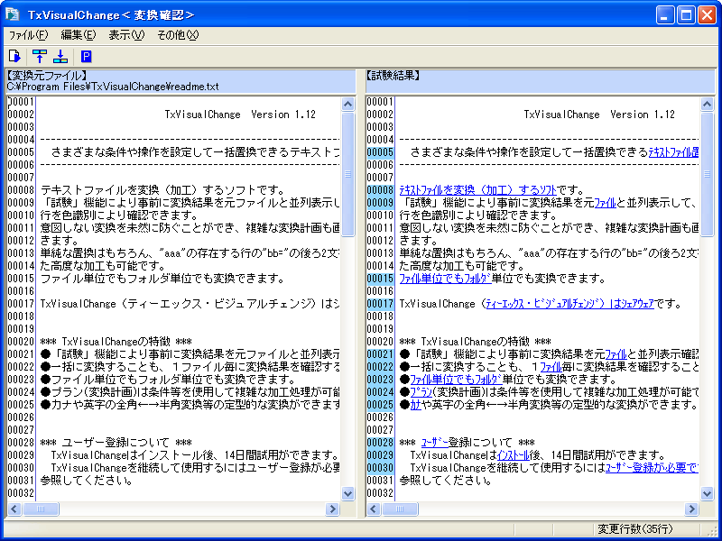Image resolution: width=722 pixels, height=541 pixels.
Task: Click changed text カナ on result line 00025
Action: (415, 405)
